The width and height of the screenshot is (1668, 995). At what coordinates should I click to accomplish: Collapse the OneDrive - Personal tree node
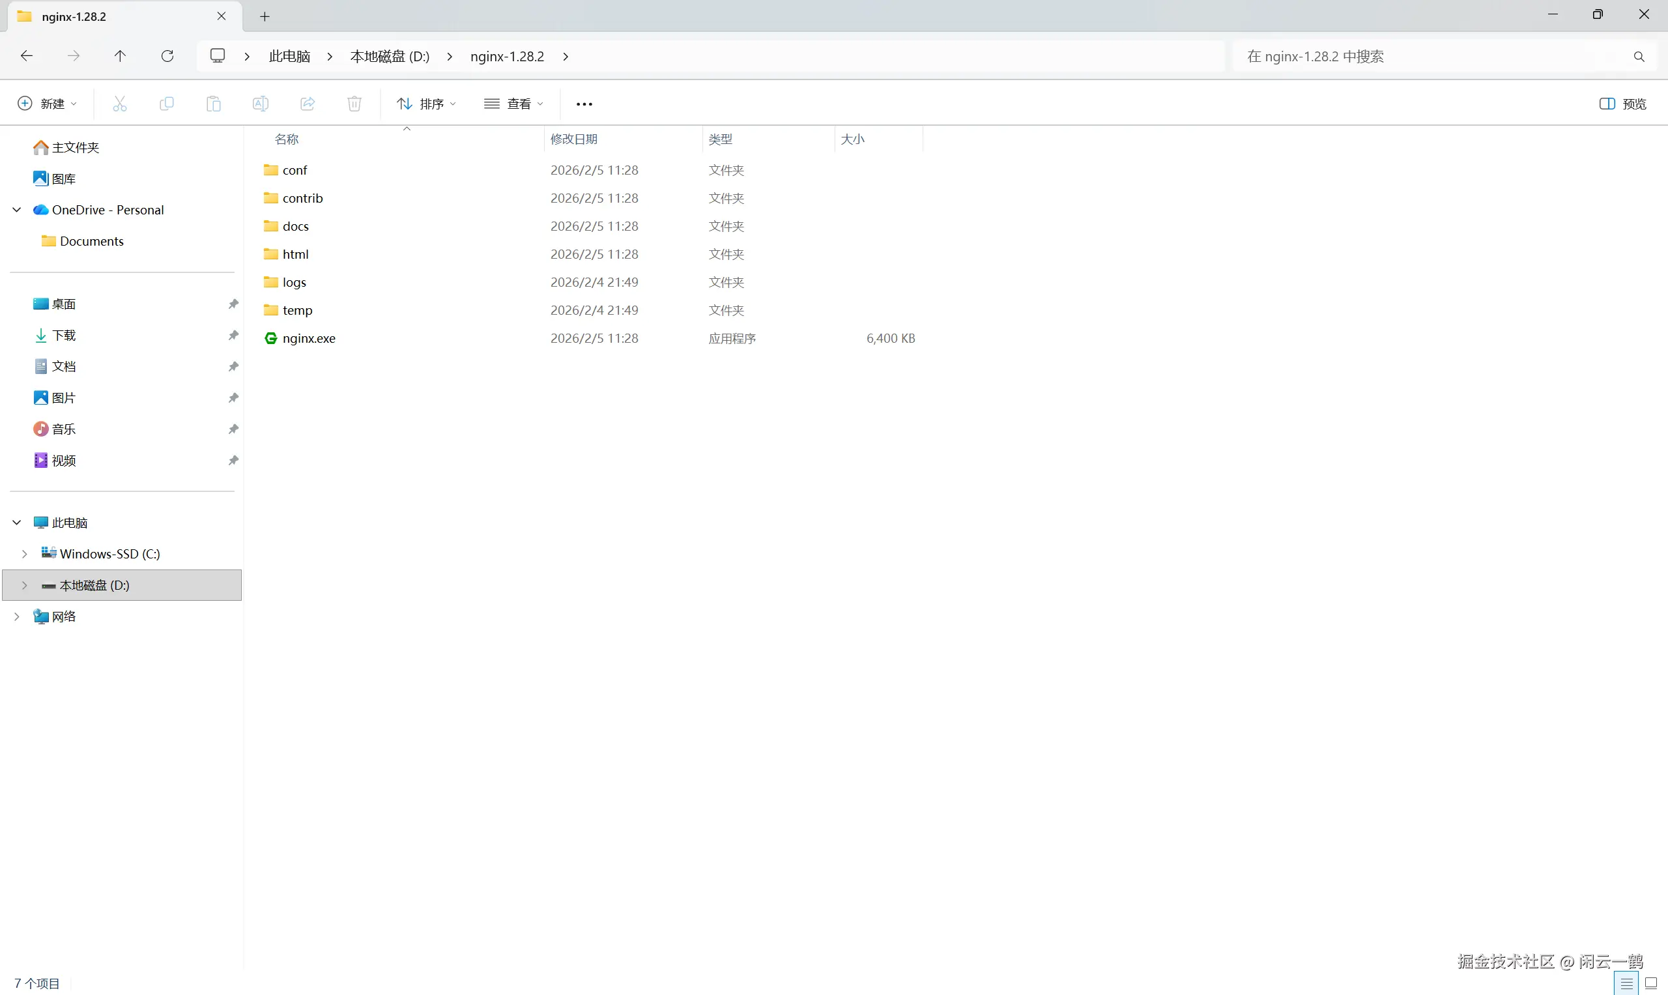pyautogui.click(x=17, y=210)
